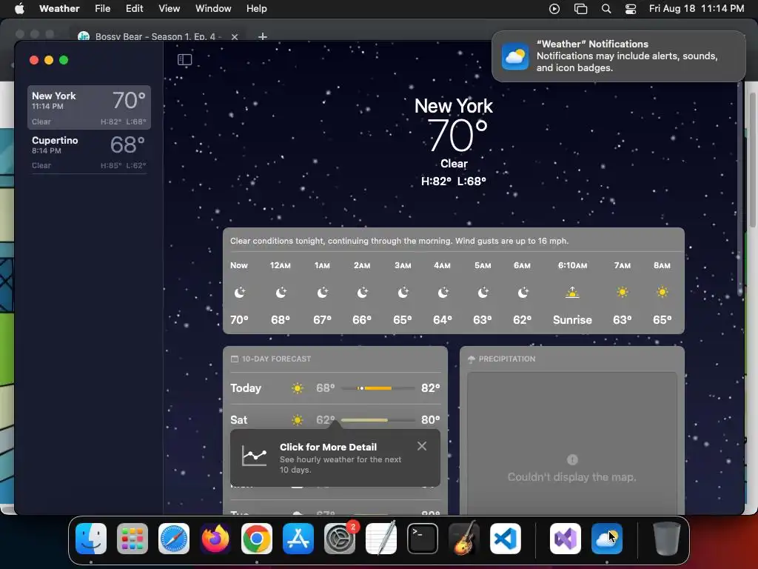This screenshot has height=569, width=758.
Task: Launch Google Chrome from the Dock
Action: [x=257, y=539]
